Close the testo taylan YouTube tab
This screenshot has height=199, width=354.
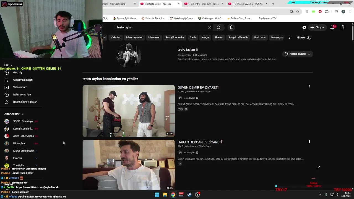pos(179,4)
